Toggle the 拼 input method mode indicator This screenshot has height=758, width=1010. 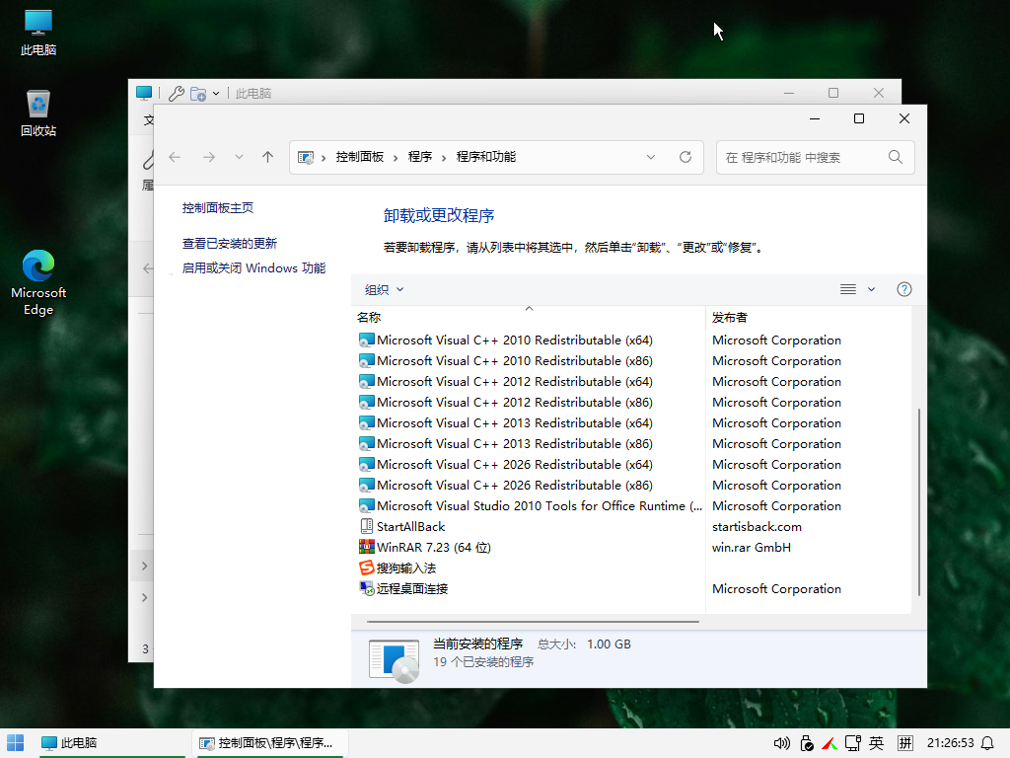tap(905, 744)
